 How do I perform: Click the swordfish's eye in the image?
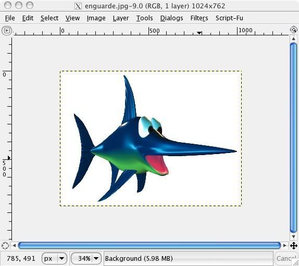coord(151,128)
